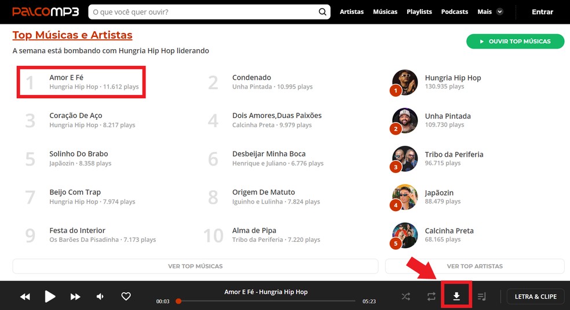Viewport: 570px width, 310px height.
Task: Mute the player volume
Action: pyautogui.click(x=100, y=297)
